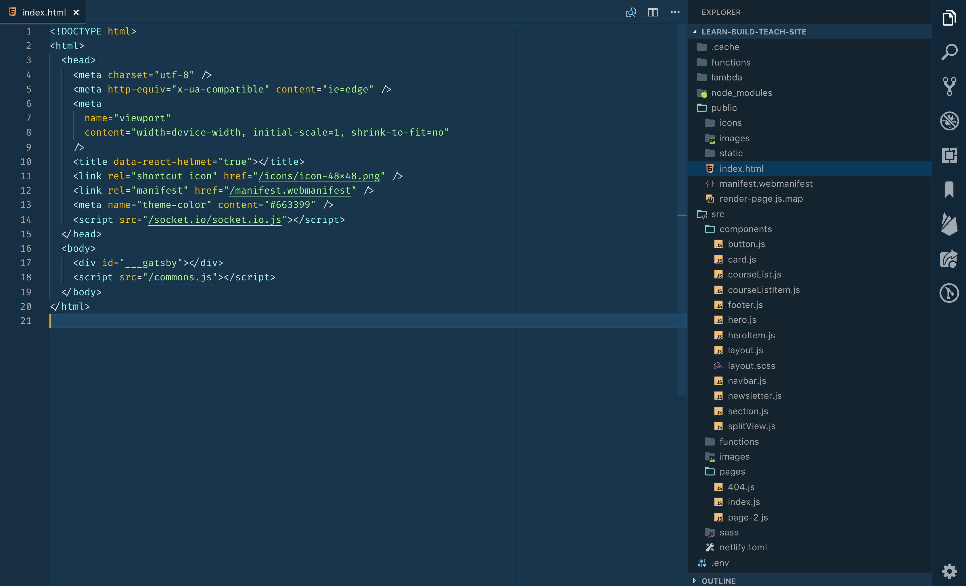Follow the /manifest.webmanifest link in code

pyautogui.click(x=290, y=190)
